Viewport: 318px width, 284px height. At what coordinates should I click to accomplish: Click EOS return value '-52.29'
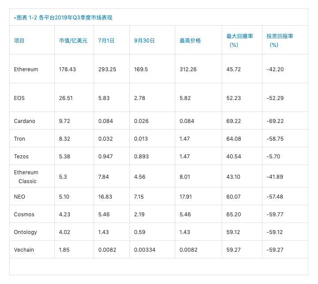click(x=275, y=98)
